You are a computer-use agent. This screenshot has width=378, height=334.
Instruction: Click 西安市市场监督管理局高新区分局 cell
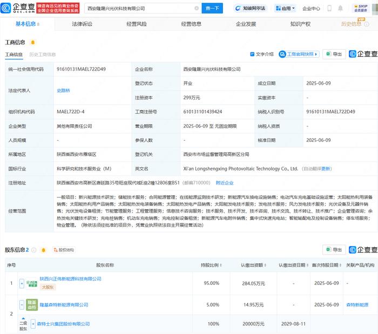[216, 154]
